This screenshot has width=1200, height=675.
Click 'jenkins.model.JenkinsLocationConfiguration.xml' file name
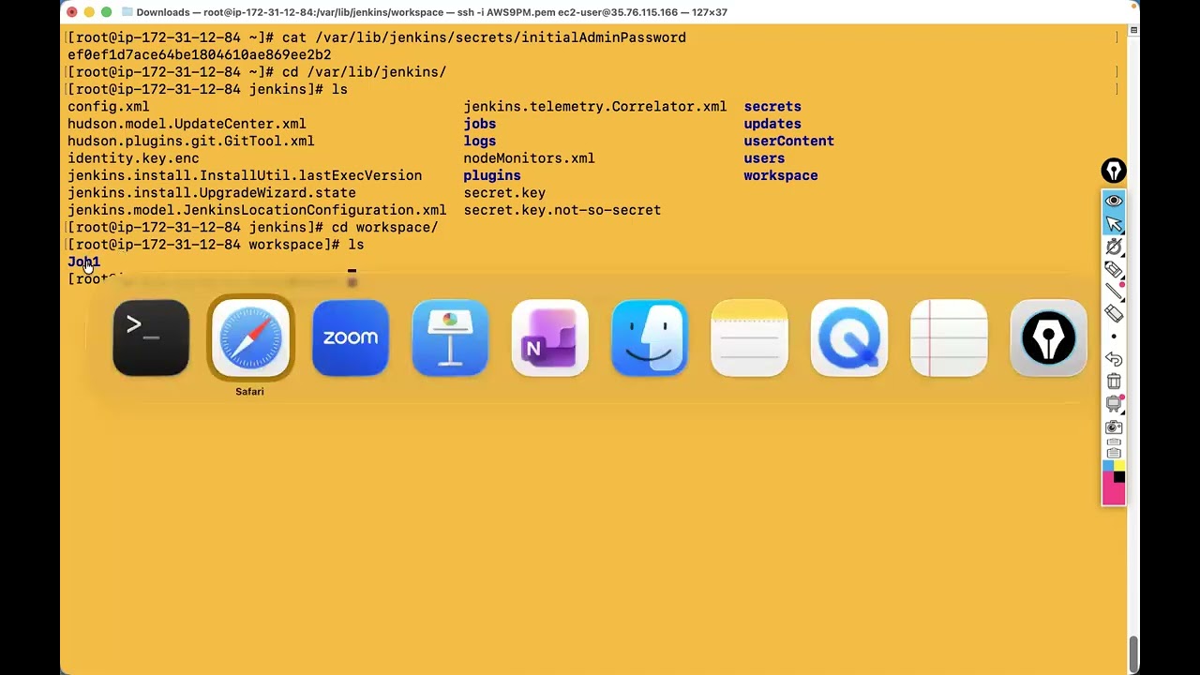(x=257, y=210)
